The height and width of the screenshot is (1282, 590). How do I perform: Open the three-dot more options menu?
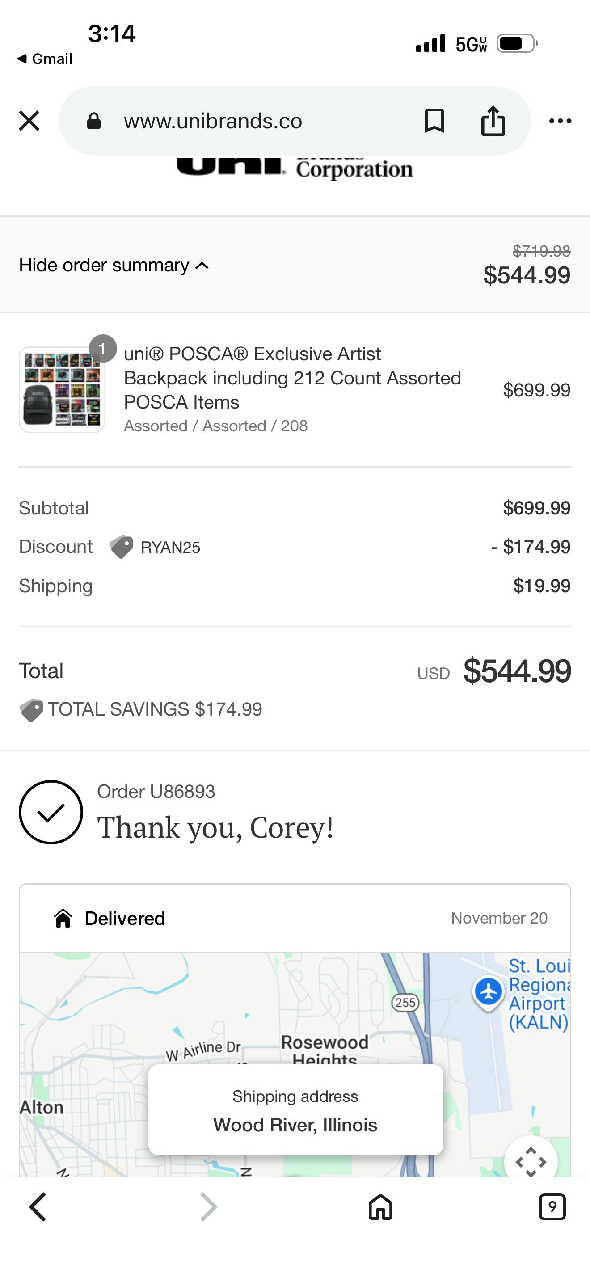point(560,121)
